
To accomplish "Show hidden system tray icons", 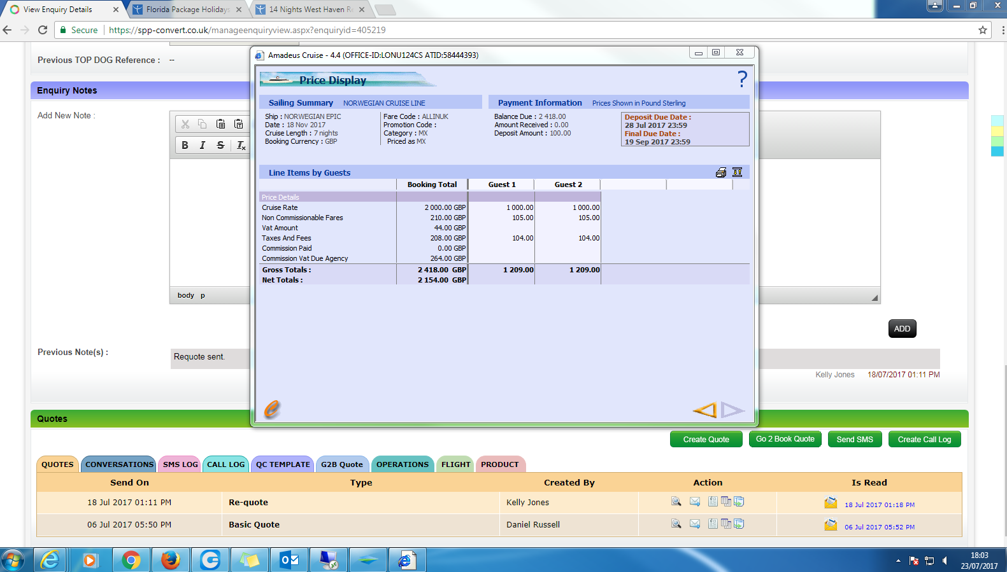I will coord(898,561).
